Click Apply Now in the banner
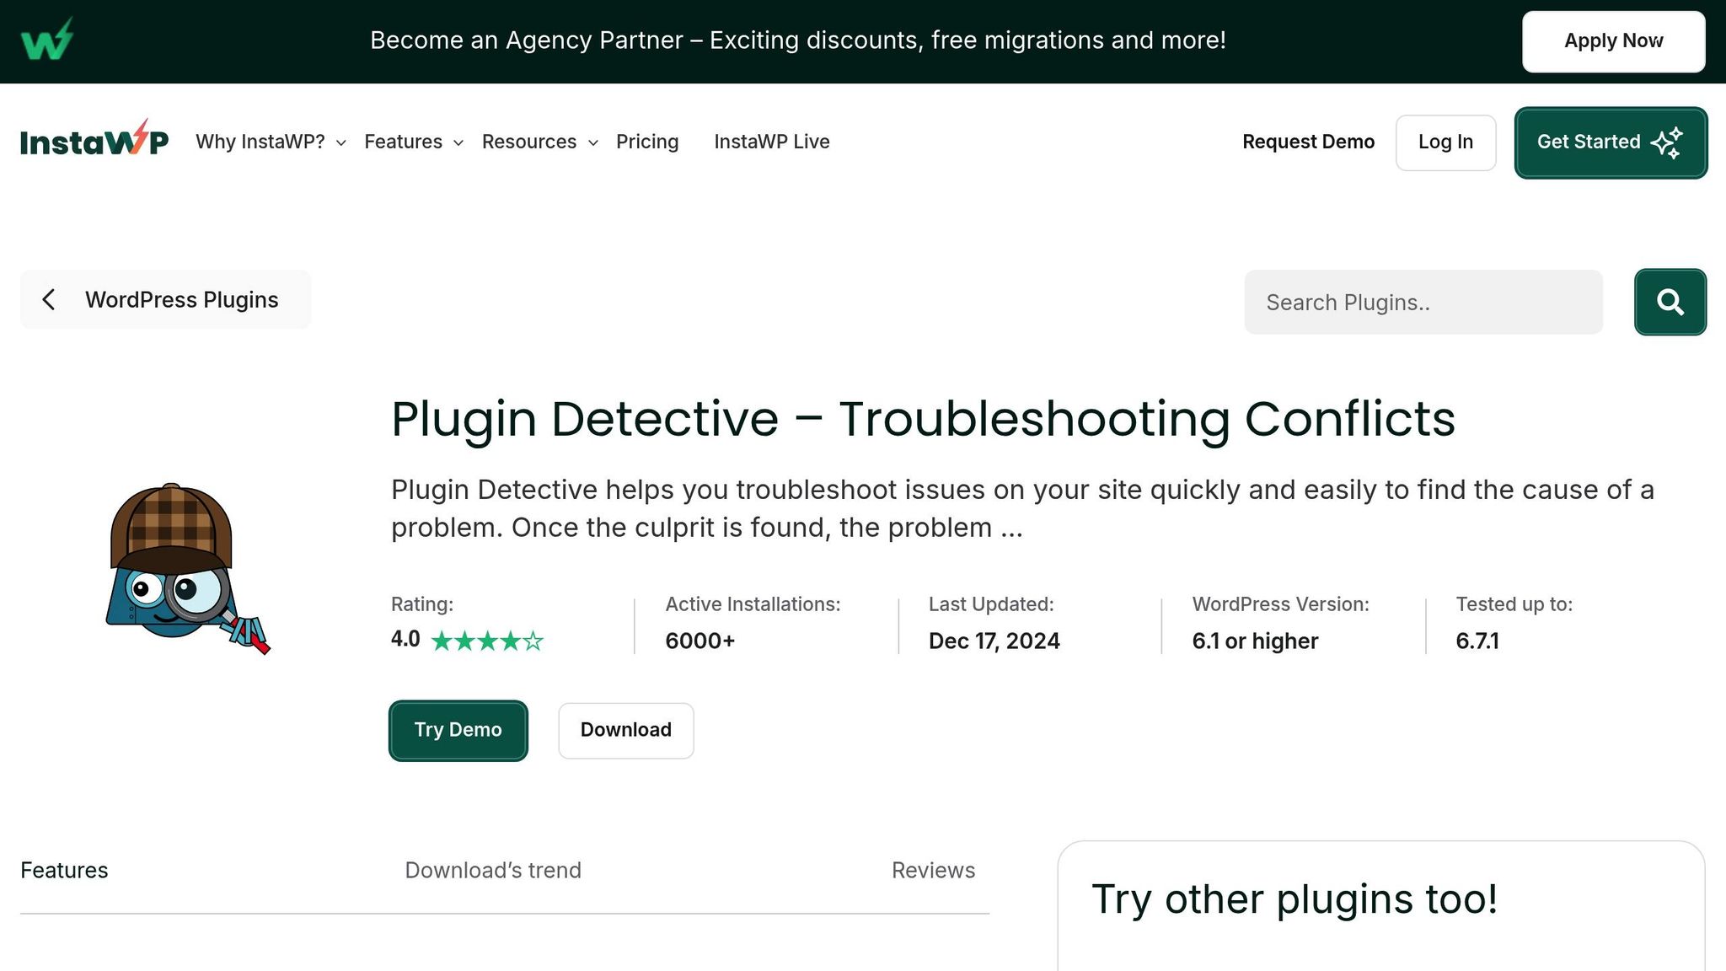Image resolution: width=1726 pixels, height=971 pixels. [x=1613, y=41]
